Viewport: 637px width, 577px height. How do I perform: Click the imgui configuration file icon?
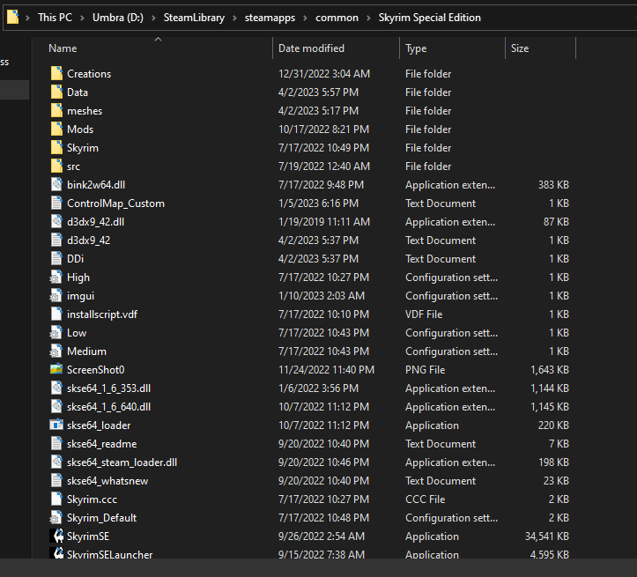pyautogui.click(x=56, y=296)
